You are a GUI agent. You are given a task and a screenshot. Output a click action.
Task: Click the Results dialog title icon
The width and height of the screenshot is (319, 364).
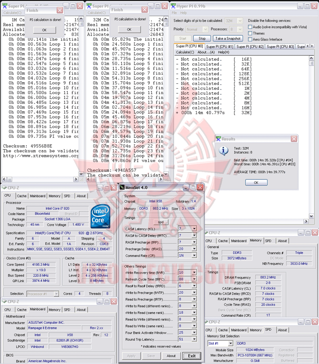point(218,139)
